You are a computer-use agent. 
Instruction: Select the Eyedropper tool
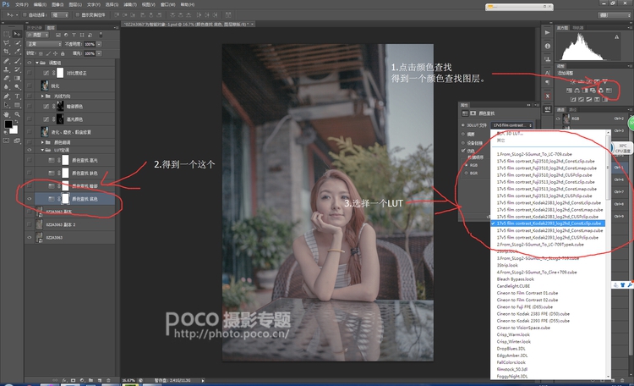[x=17, y=52]
